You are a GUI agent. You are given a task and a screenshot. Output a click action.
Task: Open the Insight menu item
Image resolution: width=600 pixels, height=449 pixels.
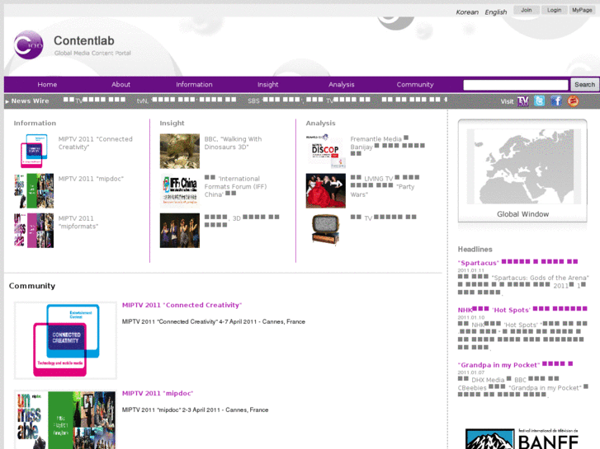268,85
